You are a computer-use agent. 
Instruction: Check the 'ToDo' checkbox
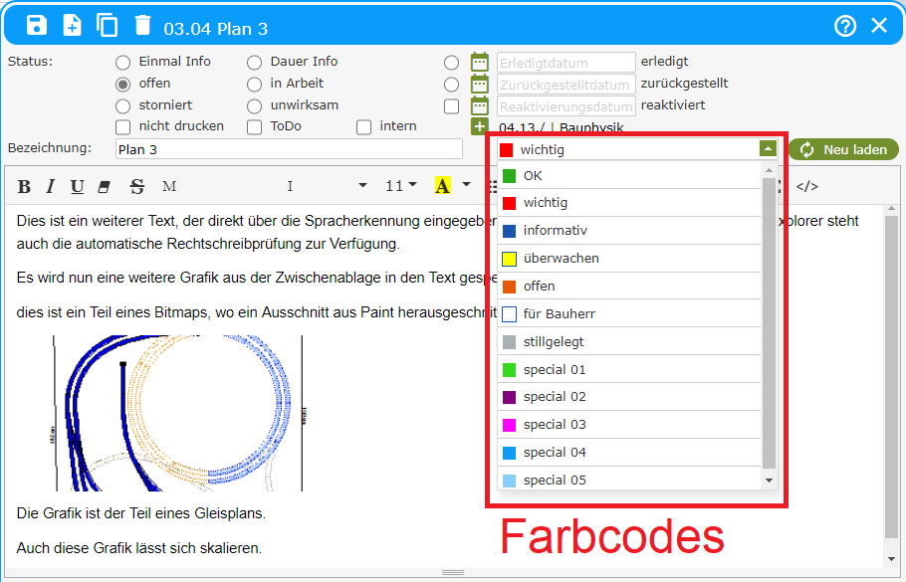click(x=255, y=126)
